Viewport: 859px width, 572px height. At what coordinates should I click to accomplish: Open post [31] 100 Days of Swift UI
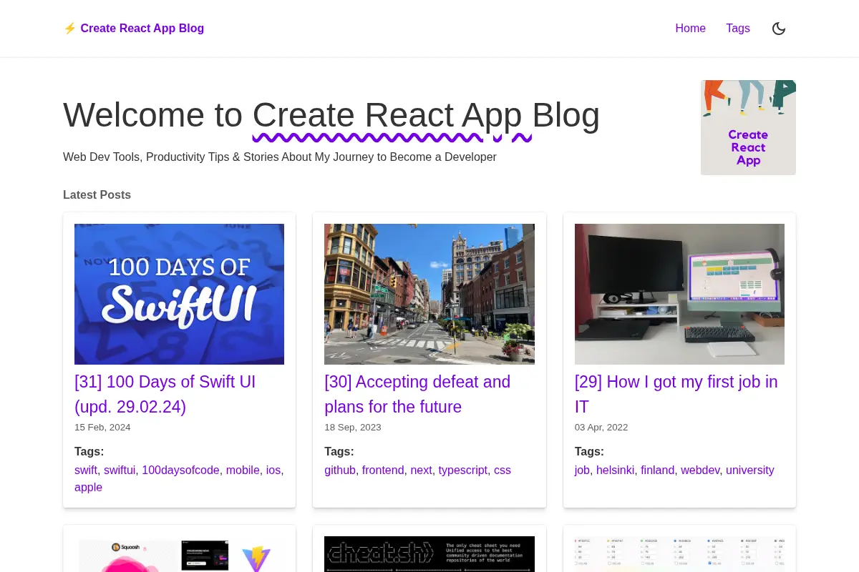click(x=165, y=394)
